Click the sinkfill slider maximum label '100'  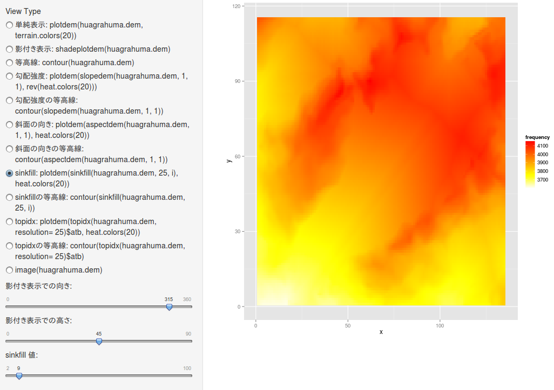click(187, 368)
